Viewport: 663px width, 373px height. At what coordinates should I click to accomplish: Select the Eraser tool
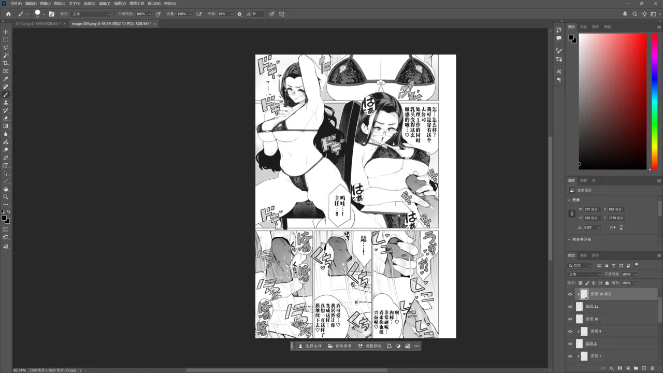[x=6, y=118]
